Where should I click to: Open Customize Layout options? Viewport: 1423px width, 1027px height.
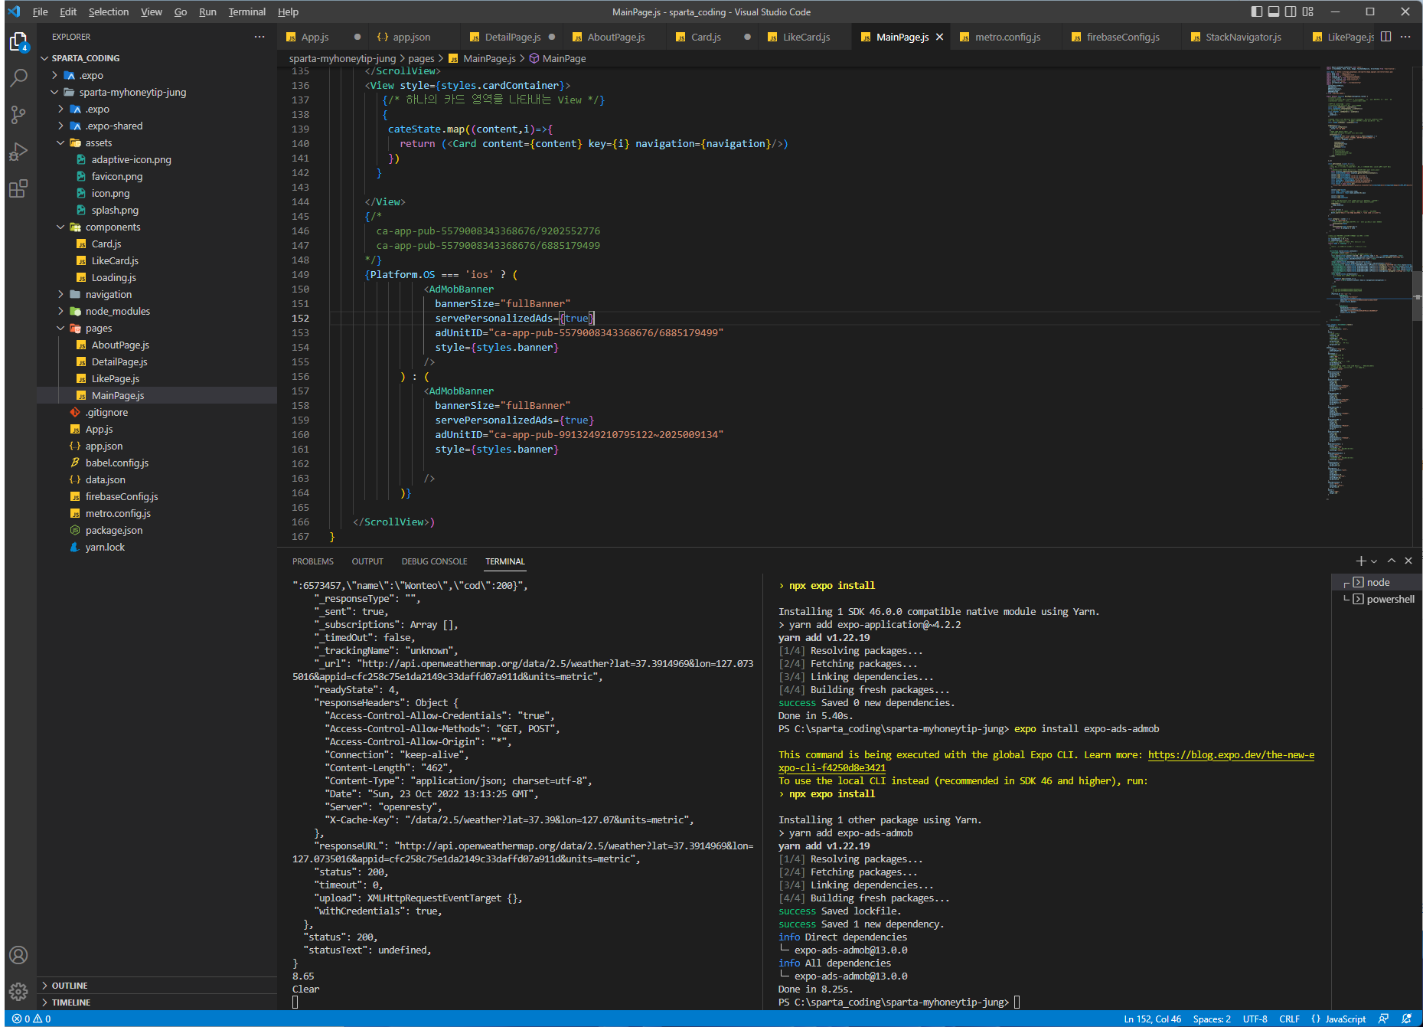point(1308,11)
